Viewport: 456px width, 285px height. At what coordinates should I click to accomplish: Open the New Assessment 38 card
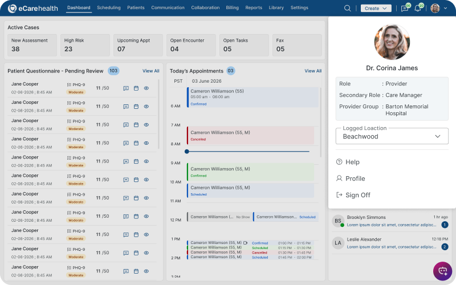click(32, 45)
